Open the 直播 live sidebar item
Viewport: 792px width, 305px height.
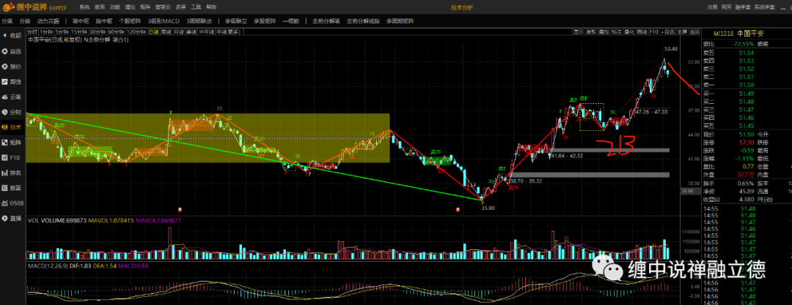pyautogui.click(x=12, y=218)
